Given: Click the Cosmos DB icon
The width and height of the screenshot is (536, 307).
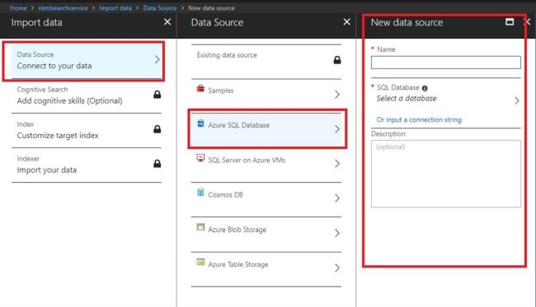Looking at the screenshot, I should (200, 193).
